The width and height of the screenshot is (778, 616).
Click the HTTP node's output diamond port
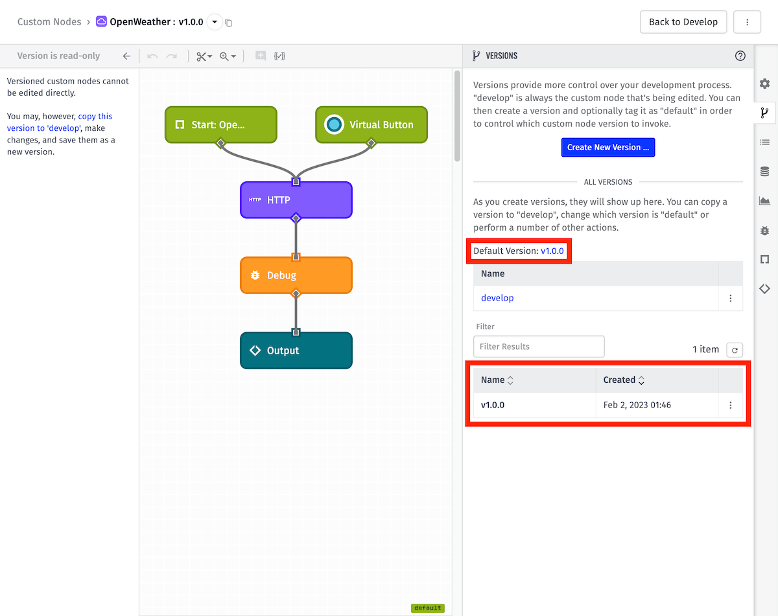[296, 218]
